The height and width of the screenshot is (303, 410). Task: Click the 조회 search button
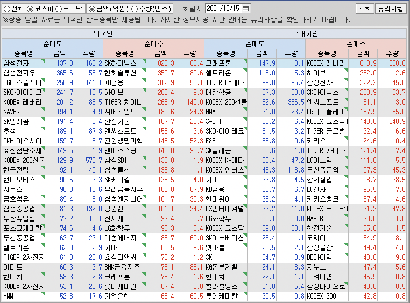365,9
